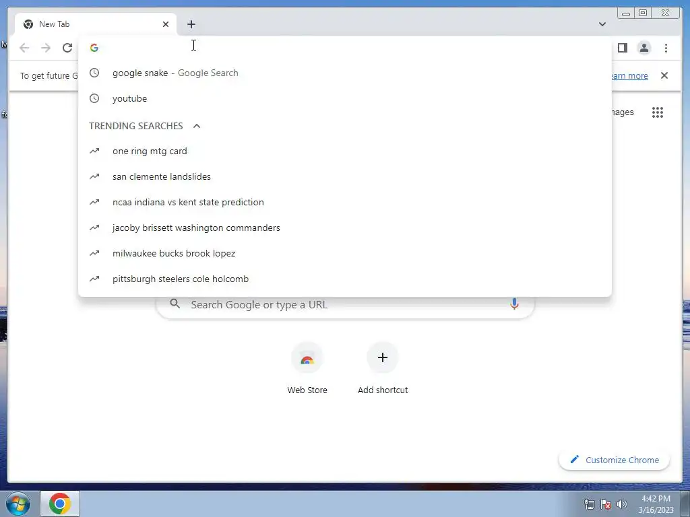690x517 pixels.
Task: Choose one ring mtg card suggestion
Action: [x=344, y=151]
